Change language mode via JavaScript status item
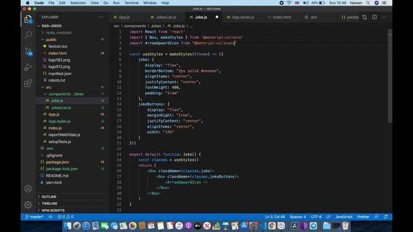 click(x=344, y=217)
